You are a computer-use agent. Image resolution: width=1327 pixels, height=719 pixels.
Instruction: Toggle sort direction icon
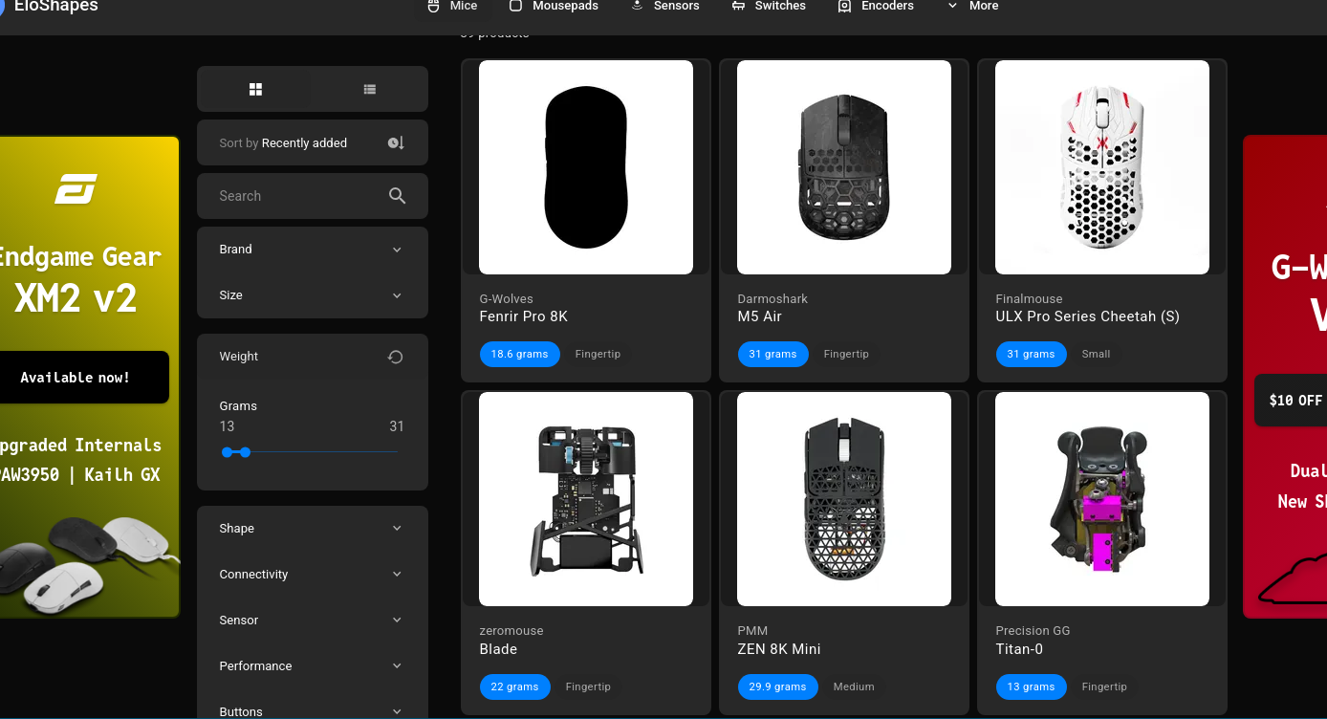click(396, 143)
